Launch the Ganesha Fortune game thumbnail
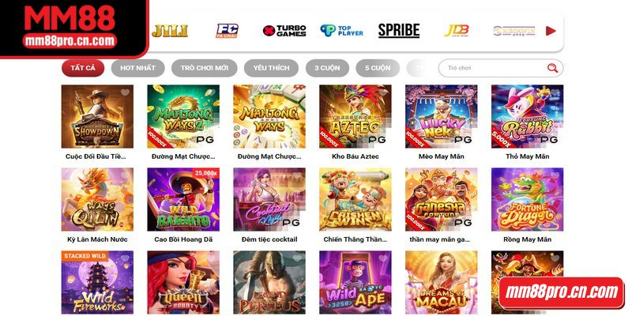Screen dimensions: 632x316 point(442,200)
